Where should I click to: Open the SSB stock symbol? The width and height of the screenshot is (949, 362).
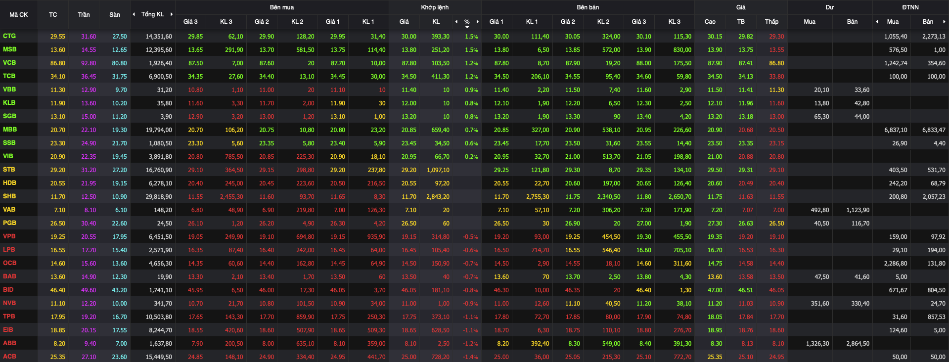(x=9, y=143)
